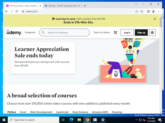Click the Windows taskbar search box
Viewport: 165px width, 123px height.
[34, 120]
